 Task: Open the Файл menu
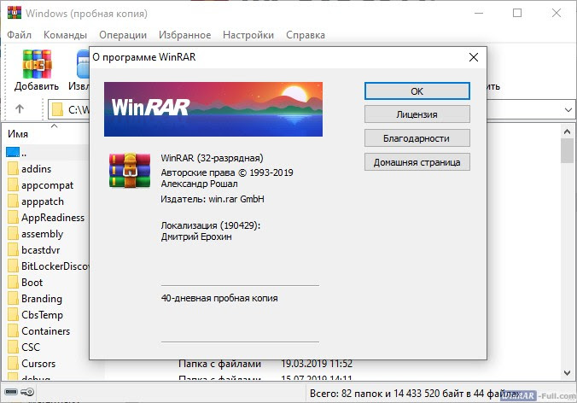tap(19, 35)
